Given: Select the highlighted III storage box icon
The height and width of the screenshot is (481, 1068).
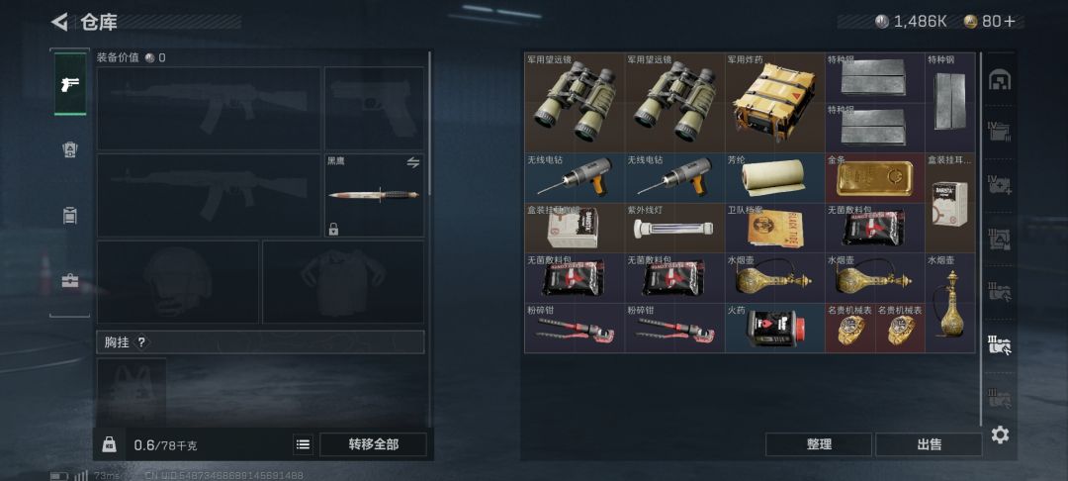Looking at the screenshot, I should point(1000,344).
